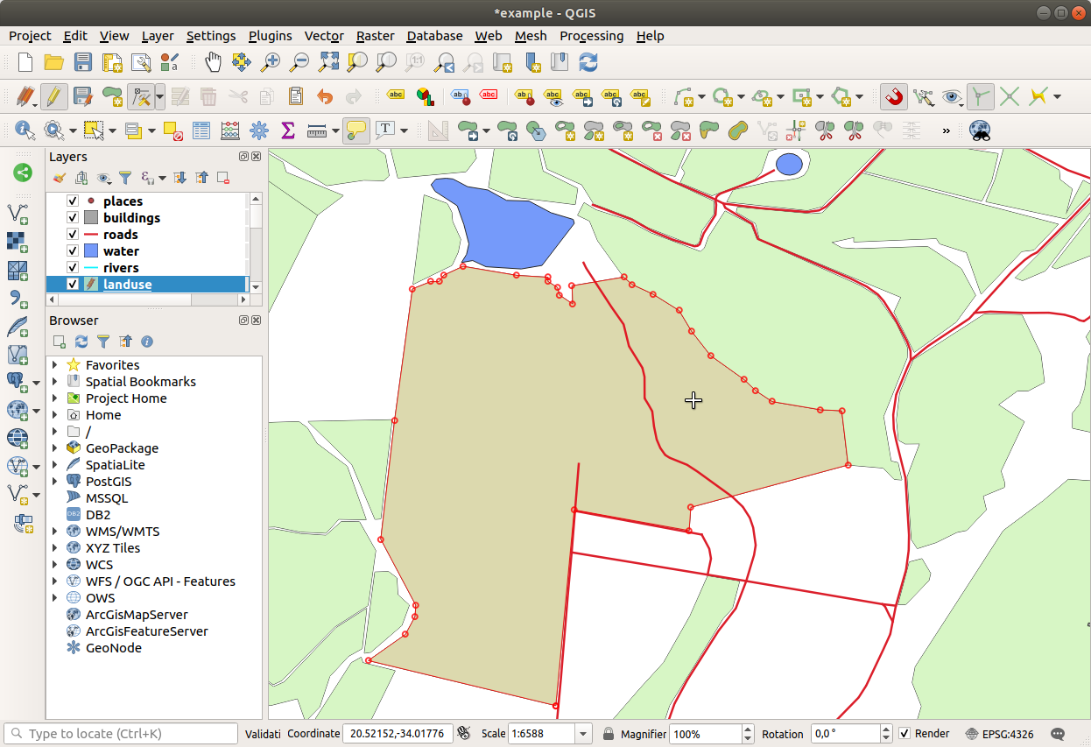Open the Processing menu
This screenshot has width=1091, height=747.
click(x=591, y=36)
